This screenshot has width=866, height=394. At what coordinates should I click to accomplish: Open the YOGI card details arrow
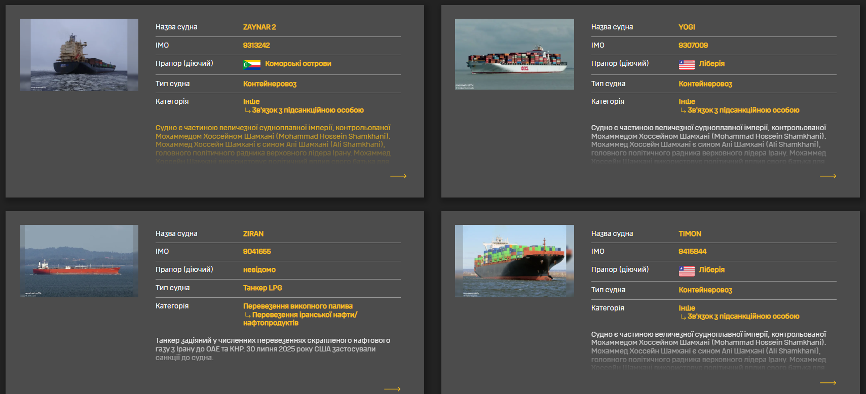click(827, 176)
